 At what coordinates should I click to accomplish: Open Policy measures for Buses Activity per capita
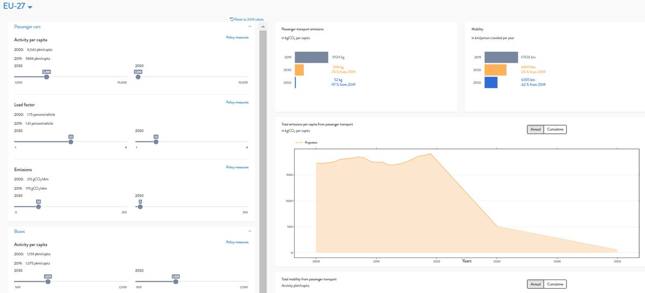[237, 242]
